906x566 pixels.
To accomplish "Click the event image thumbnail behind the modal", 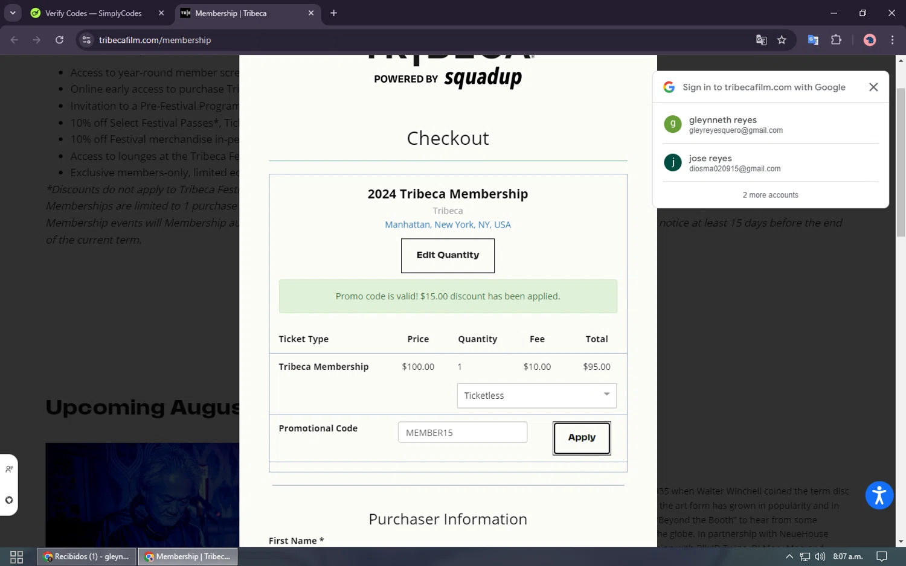I will 143,495.
